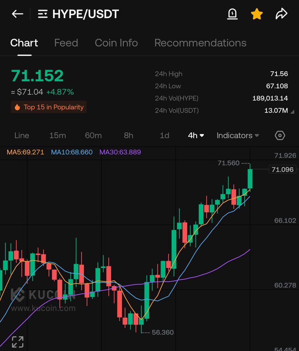The width and height of the screenshot is (299, 351).
Task: Tap the 71.560 high marker label
Action: point(228,163)
